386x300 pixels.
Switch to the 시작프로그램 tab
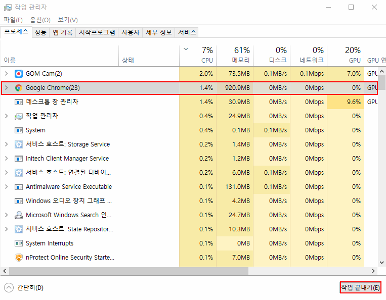point(97,32)
